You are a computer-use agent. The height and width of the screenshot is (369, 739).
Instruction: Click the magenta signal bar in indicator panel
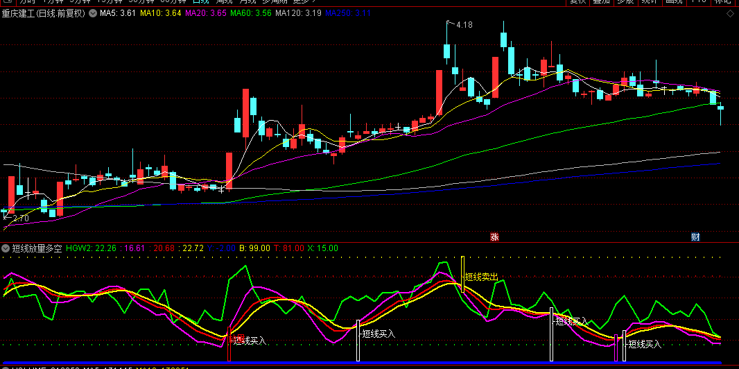[x=616, y=347]
